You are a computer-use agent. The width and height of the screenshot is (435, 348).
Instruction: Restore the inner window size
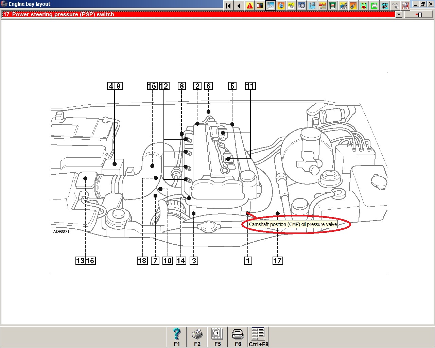pyautogui.click(x=422, y=4)
